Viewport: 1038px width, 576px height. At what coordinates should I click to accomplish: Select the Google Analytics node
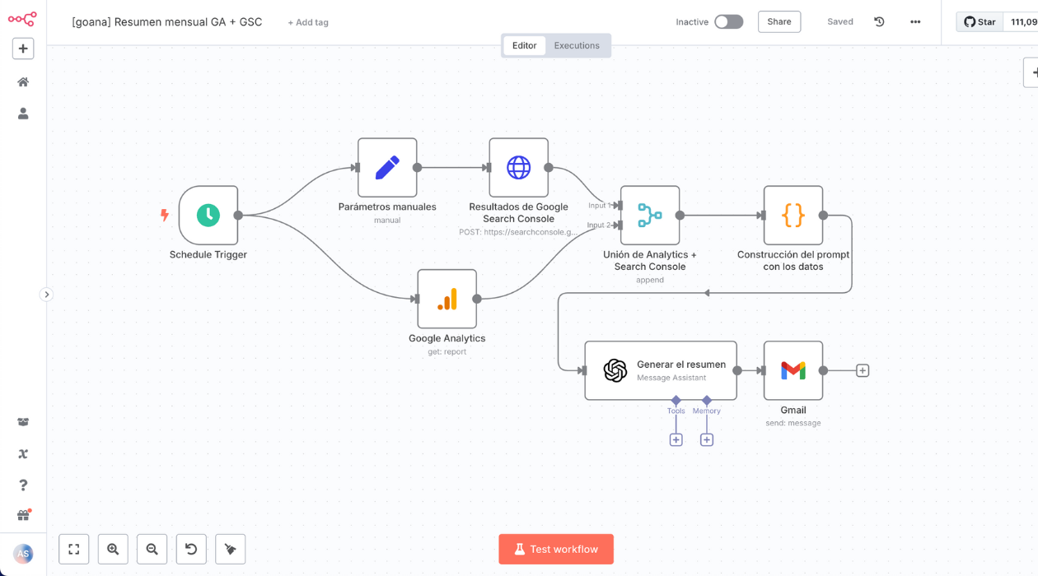coord(447,300)
